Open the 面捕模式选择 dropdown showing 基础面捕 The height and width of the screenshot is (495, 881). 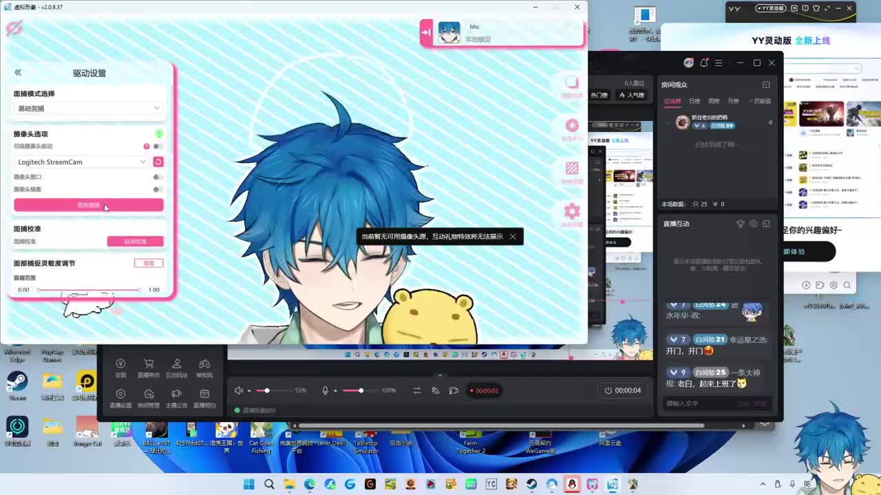88,109
